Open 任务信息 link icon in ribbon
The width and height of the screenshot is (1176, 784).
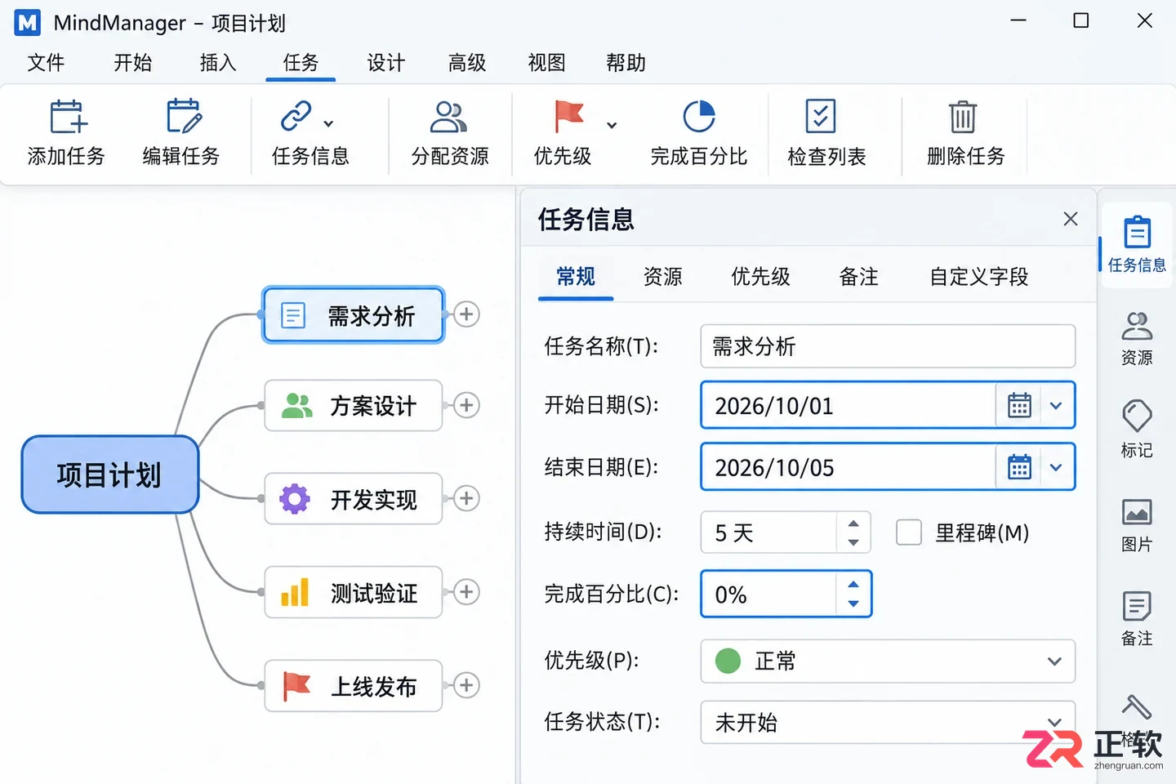click(296, 116)
